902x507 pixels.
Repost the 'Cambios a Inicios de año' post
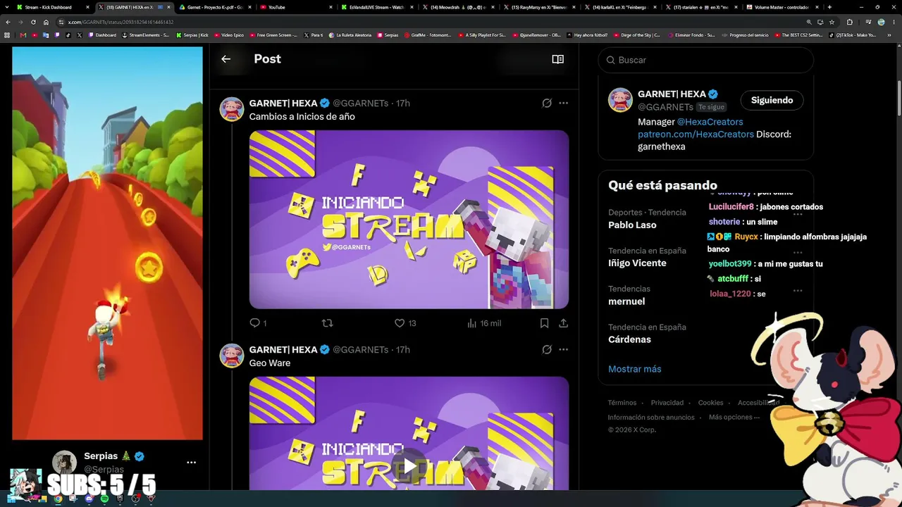coord(327,323)
